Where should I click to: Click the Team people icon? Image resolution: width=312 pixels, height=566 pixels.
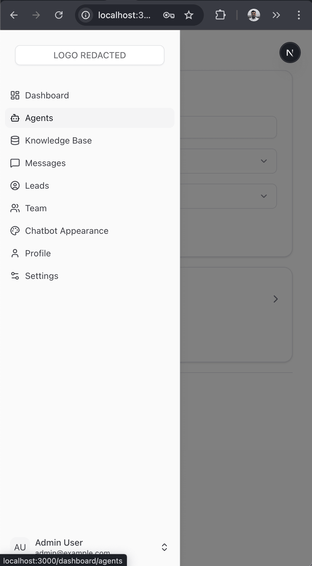[x=15, y=208]
